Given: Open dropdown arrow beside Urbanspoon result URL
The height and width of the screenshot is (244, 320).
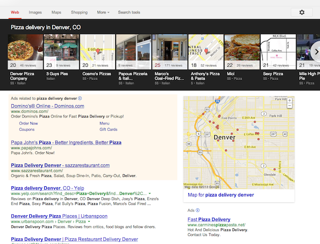Looking at the screenshot, I should click(x=89, y=222).
